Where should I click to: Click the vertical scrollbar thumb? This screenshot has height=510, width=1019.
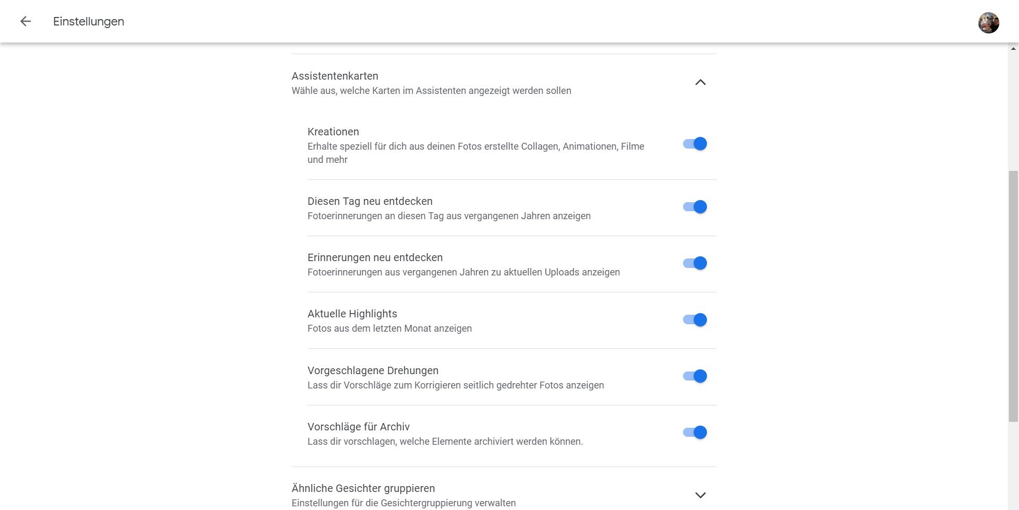tap(1013, 296)
